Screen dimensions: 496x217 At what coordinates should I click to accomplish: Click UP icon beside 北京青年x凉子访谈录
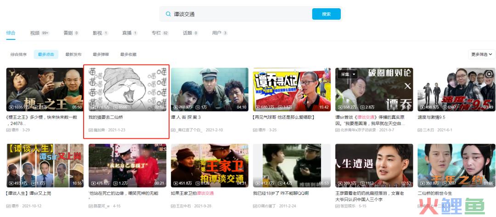(338, 130)
